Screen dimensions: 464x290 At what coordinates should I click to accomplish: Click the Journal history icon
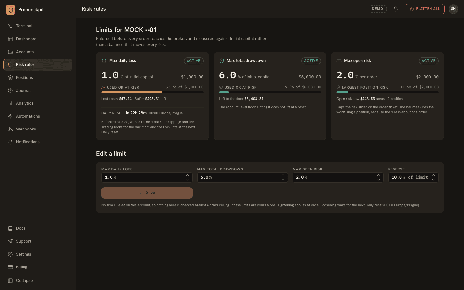point(10,91)
